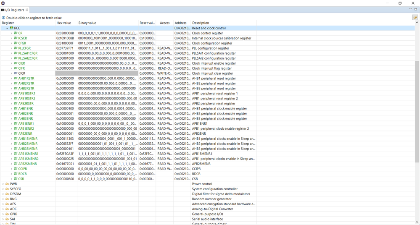The image size is (420, 225).
Task: Click the AES folder icon
Action: pyautogui.click(x=7, y=204)
